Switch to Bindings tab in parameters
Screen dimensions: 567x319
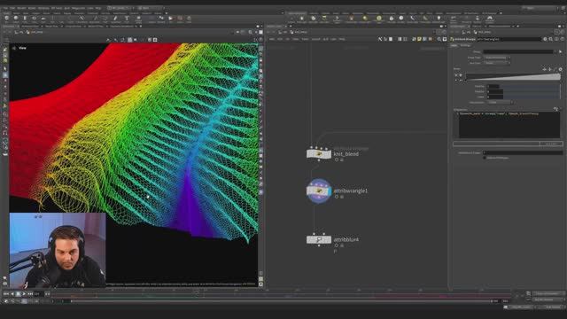pos(465,45)
